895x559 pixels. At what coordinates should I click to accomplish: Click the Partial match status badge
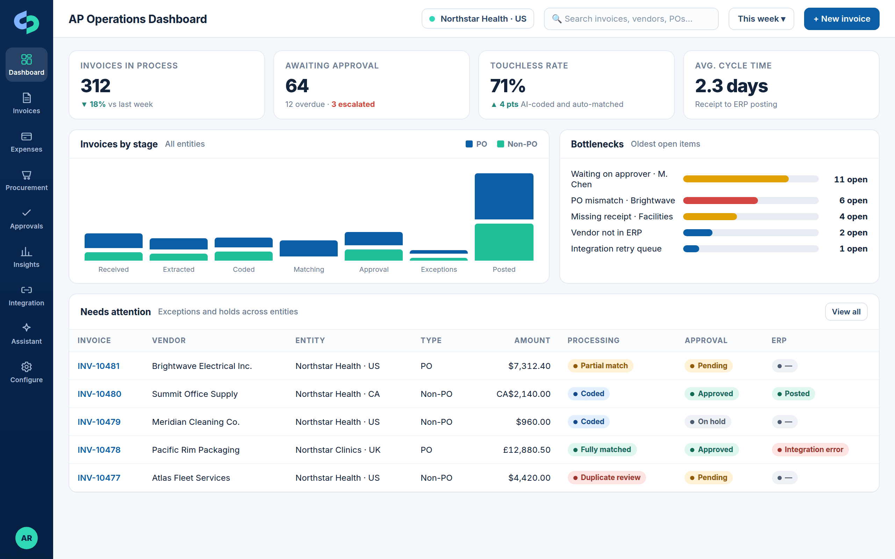(600, 366)
